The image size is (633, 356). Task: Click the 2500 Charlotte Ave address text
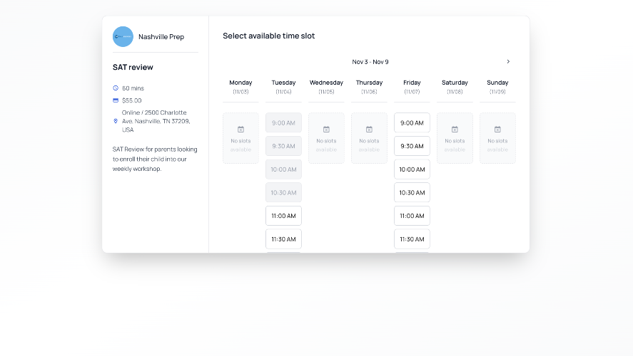(x=156, y=121)
